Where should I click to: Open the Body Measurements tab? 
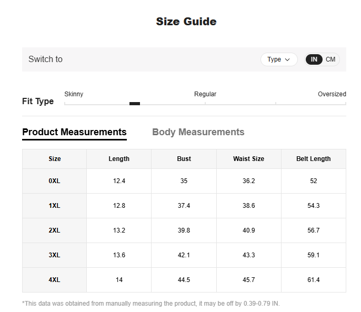pos(198,132)
